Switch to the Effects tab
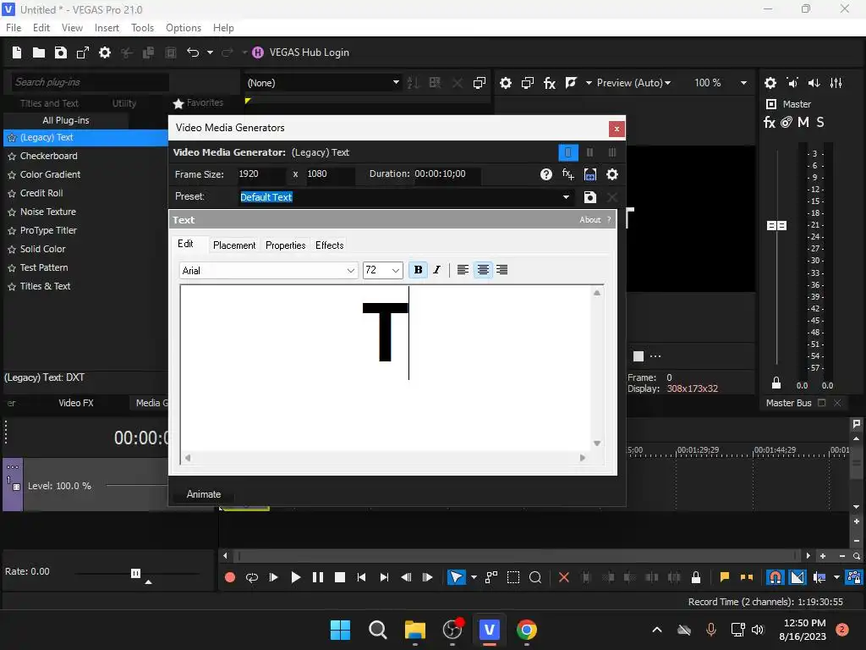This screenshot has height=650, width=866. (x=330, y=245)
